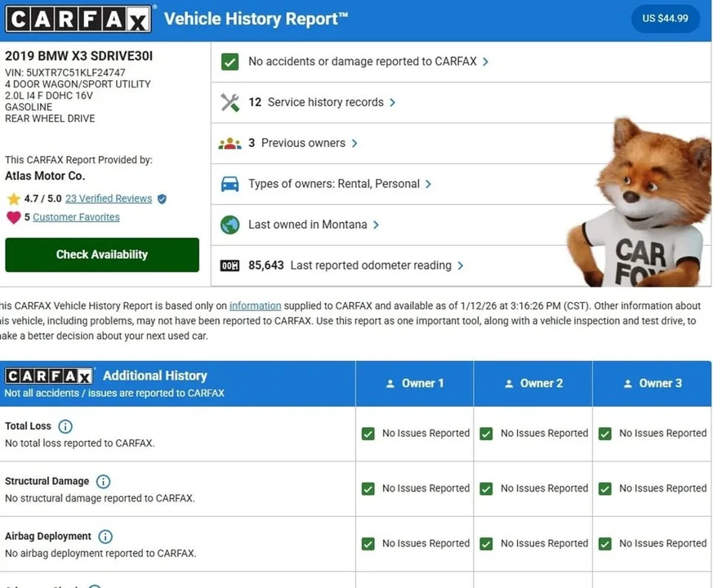The image size is (713, 588).
Task: Click the Check Availability button
Action: pyautogui.click(x=102, y=255)
